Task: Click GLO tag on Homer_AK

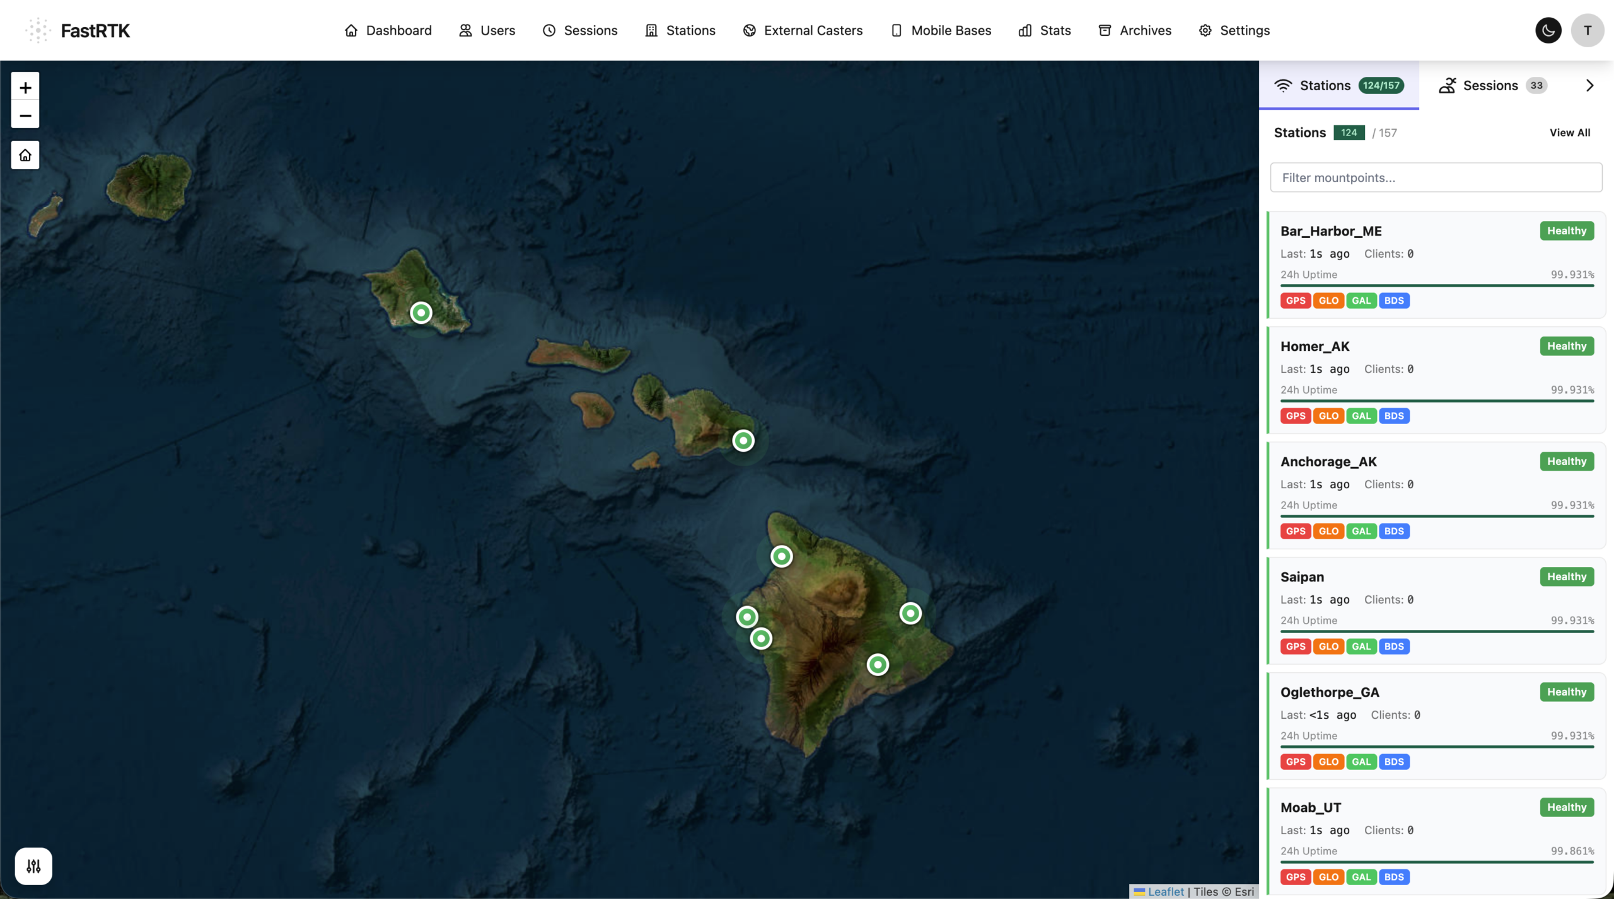Action: click(x=1328, y=416)
